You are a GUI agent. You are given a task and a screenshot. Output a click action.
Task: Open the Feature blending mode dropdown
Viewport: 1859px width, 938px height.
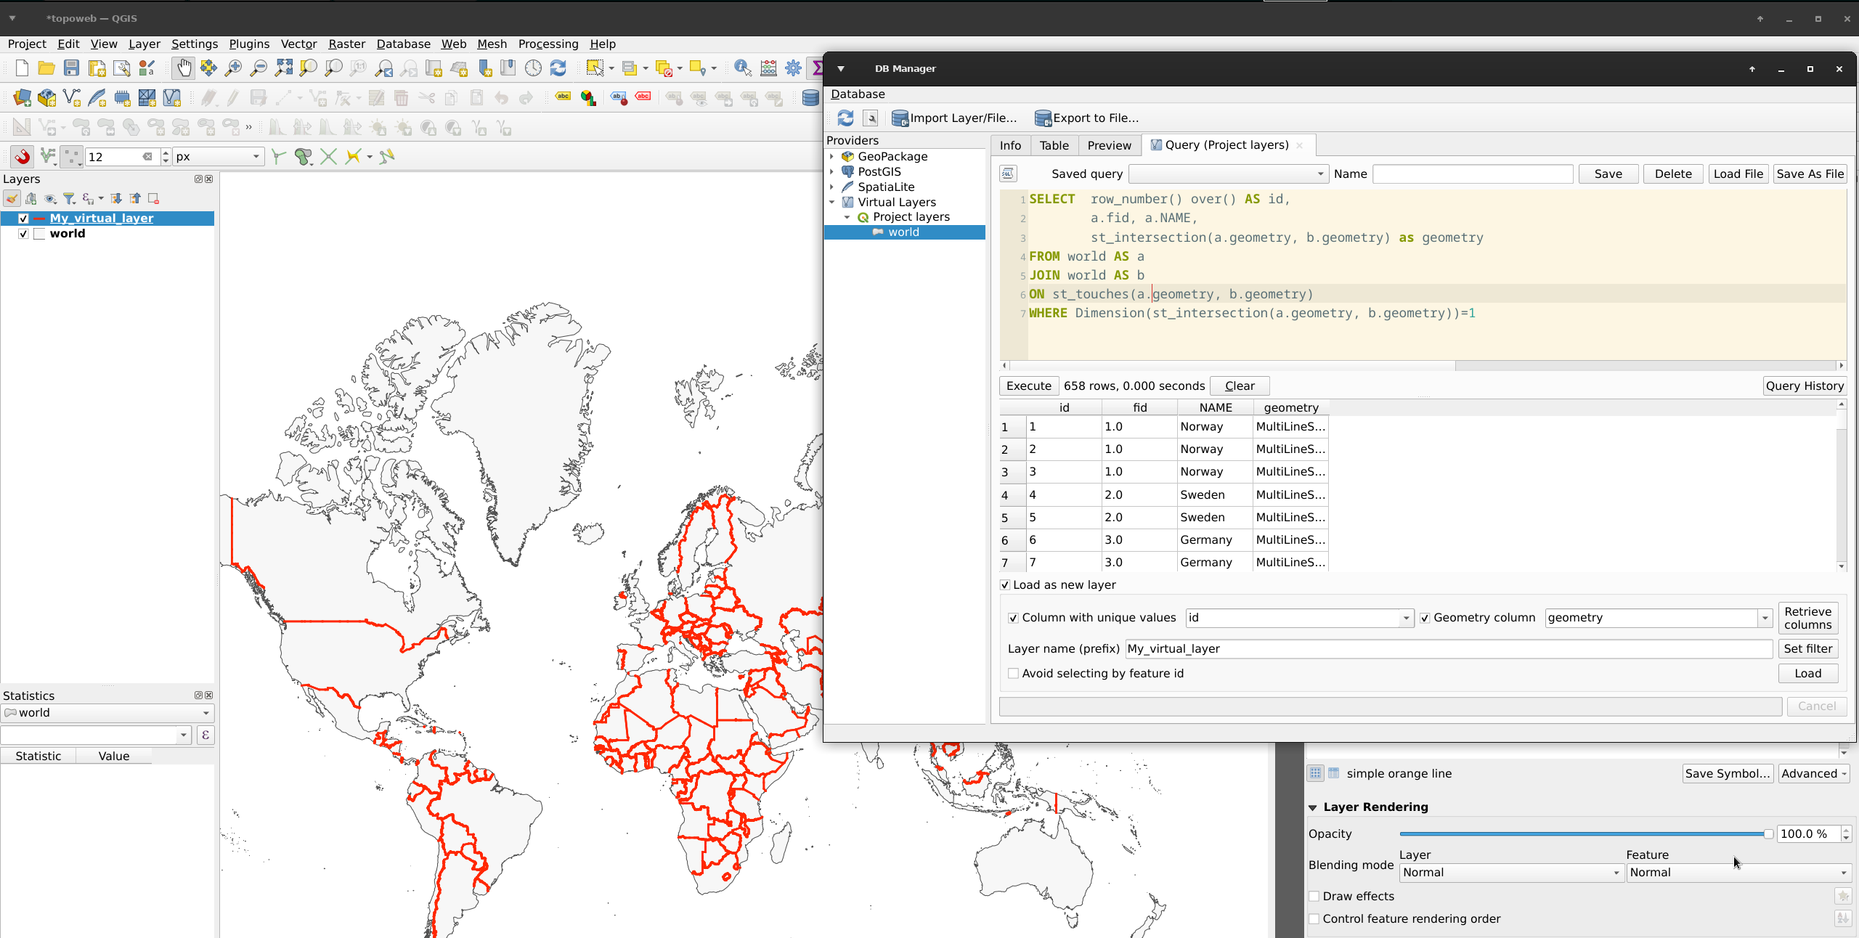click(1738, 873)
